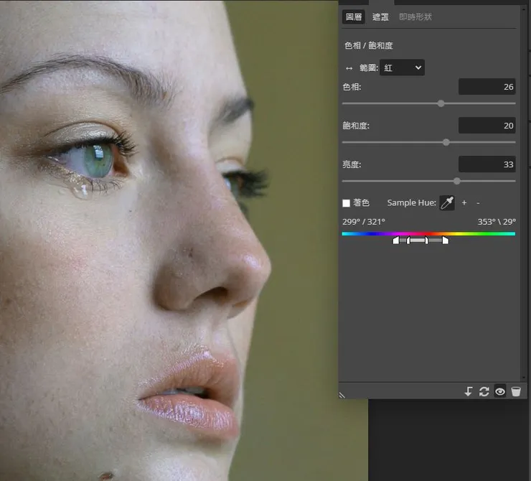Click the 亮度 slider handle
This screenshot has height=481, width=531.
(457, 181)
